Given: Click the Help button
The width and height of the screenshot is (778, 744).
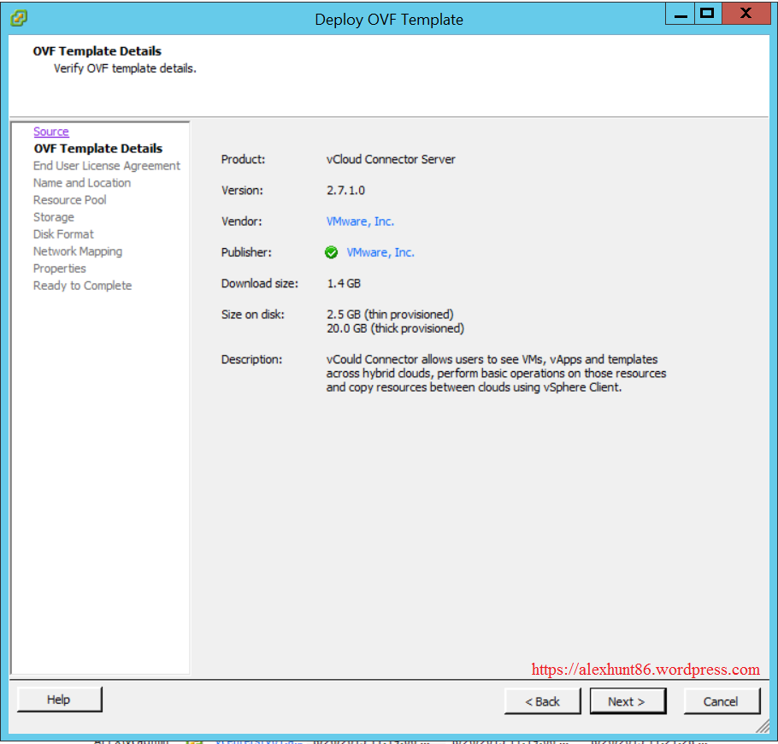Looking at the screenshot, I should click(60, 700).
